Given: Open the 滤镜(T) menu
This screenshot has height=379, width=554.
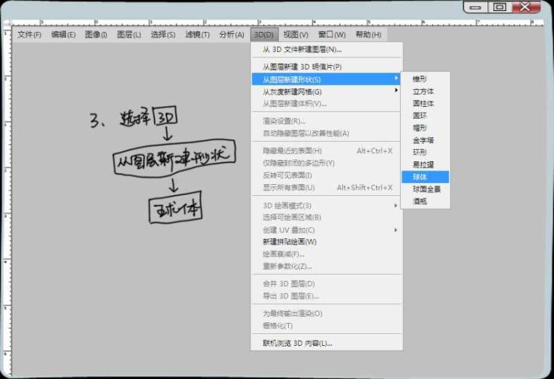Looking at the screenshot, I should coord(197,35).
